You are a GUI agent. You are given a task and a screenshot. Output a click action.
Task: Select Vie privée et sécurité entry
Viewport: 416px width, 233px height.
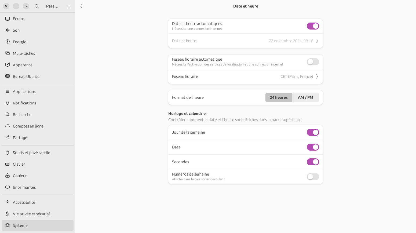(x=38, y=214)
